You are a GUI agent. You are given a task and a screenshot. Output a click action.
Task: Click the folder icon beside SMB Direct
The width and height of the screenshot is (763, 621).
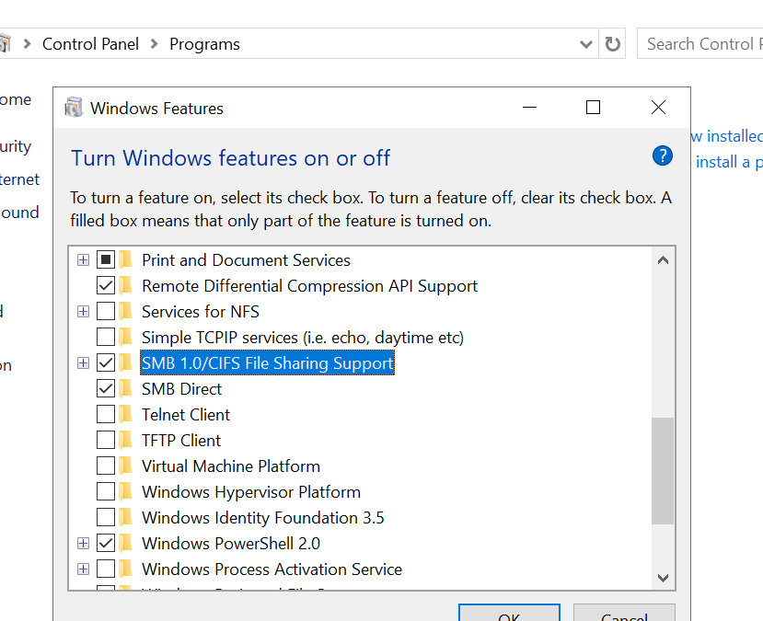click(x=124, y=388)
